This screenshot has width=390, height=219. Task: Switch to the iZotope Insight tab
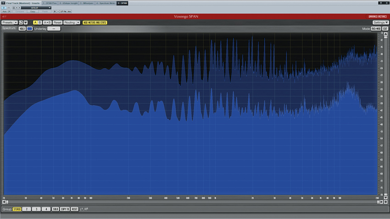point(68,3)
